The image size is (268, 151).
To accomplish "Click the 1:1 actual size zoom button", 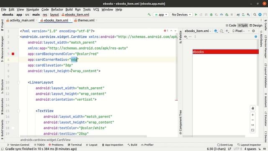I will pyautogui.click(x=253, y=125).
